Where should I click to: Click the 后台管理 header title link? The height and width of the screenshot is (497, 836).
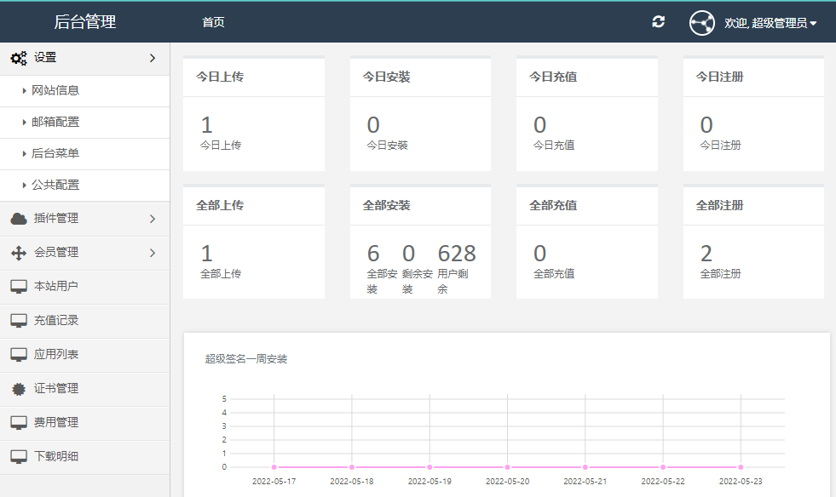84,22
